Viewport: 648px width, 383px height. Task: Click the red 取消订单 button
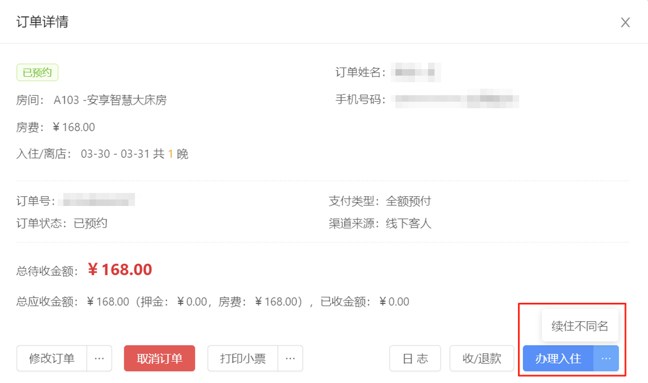click(160, 358)
